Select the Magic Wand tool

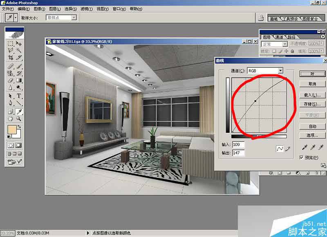tap(19, 50)
